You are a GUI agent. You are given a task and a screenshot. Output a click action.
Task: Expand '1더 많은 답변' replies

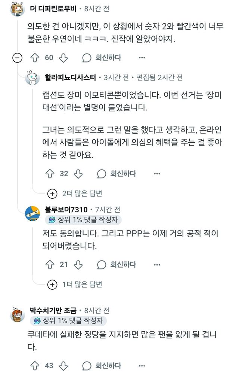click(x=53, y=284)
